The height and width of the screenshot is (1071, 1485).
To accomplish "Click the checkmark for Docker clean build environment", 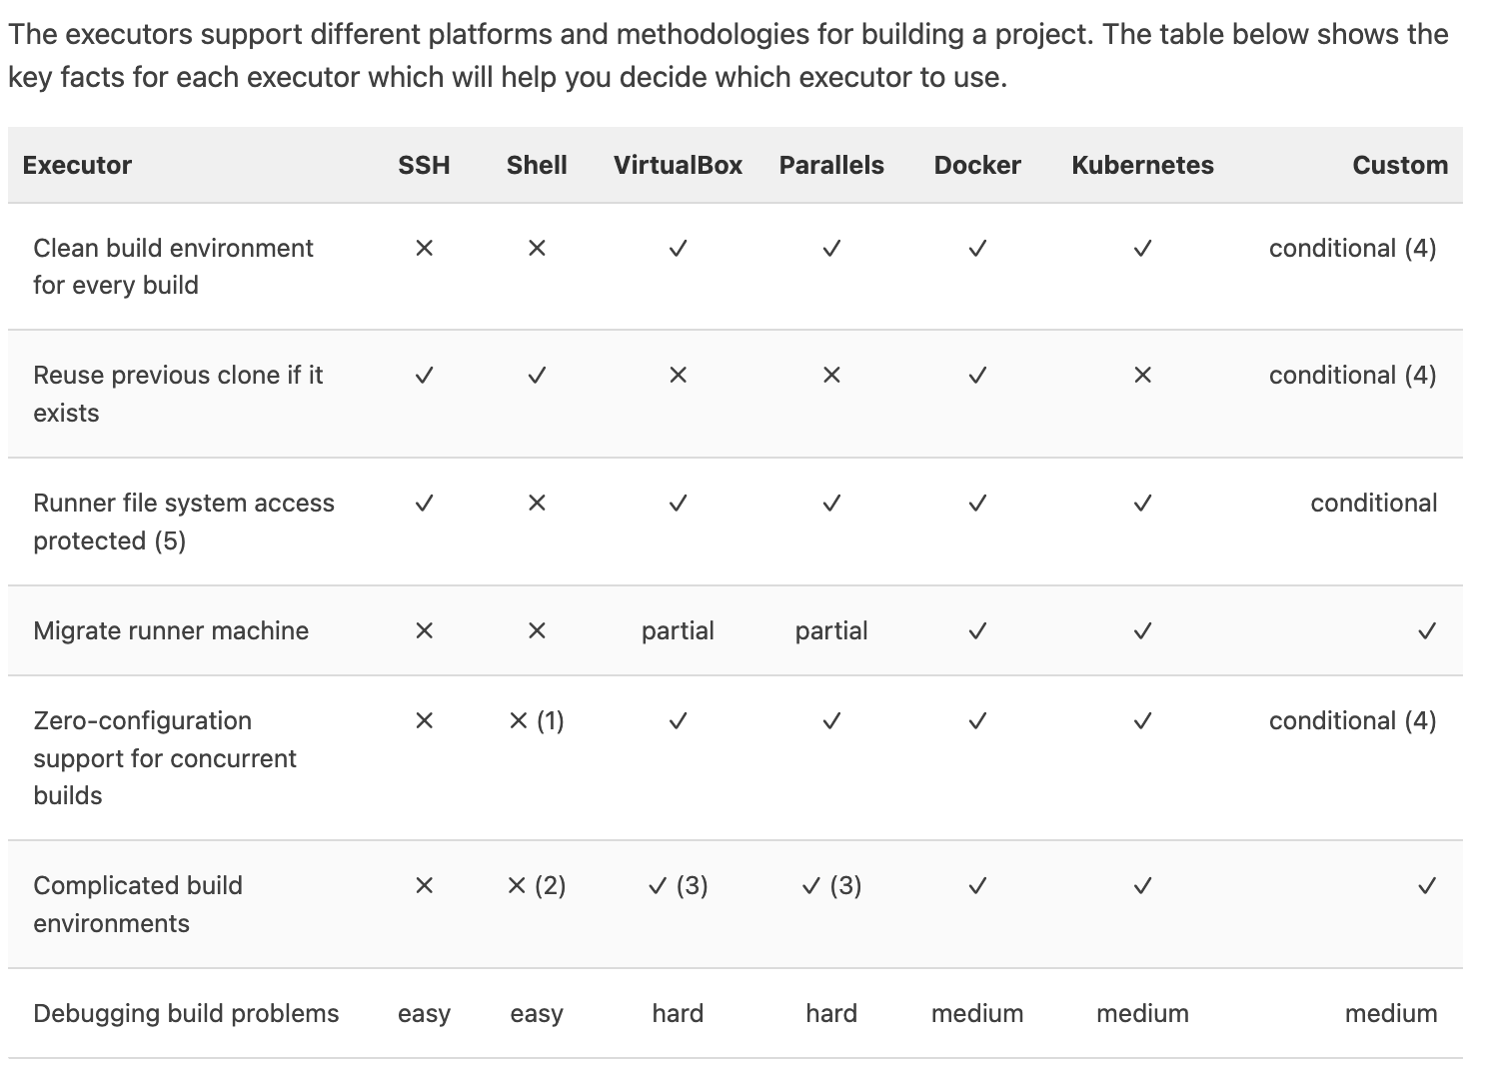I will coord(977,248).
